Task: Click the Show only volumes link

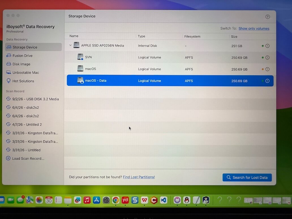Action: pos(254,29)
